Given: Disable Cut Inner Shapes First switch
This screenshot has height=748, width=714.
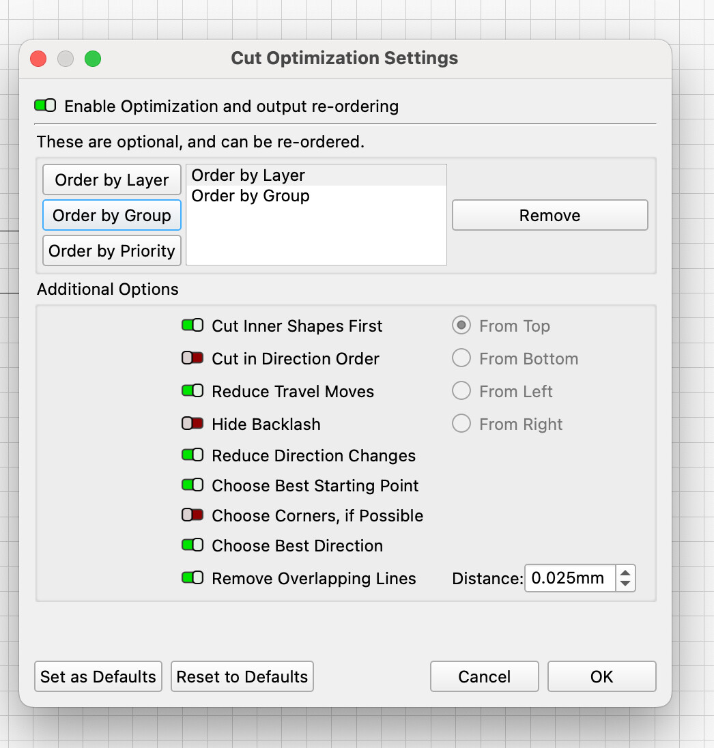Looking at the screenshot, I should coord(192,326).
